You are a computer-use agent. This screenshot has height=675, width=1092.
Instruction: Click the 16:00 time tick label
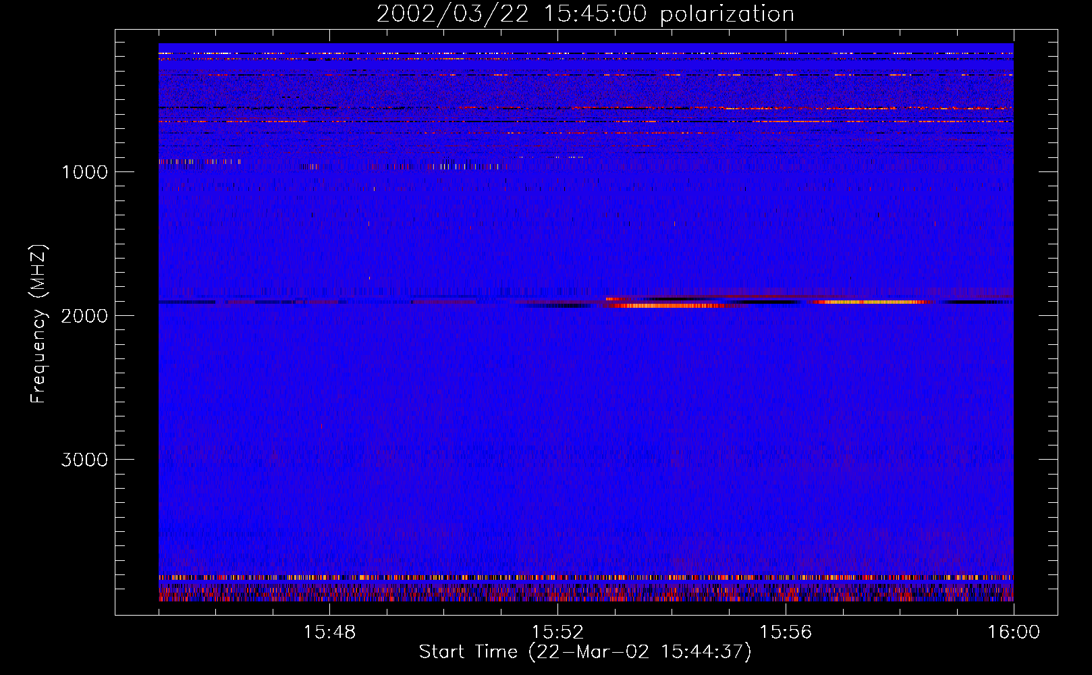click(x=1014, y=632)
